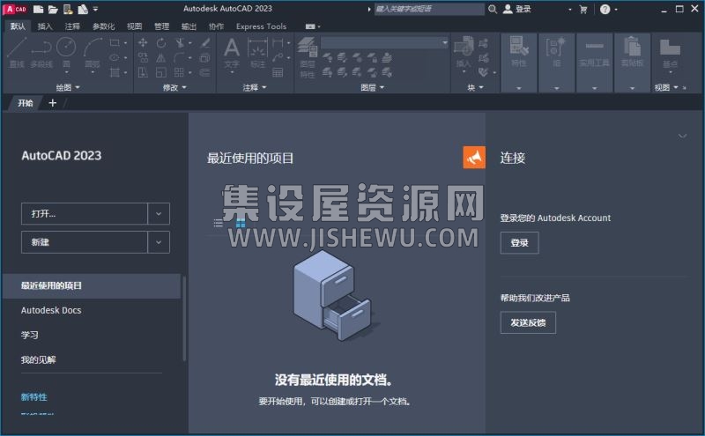
Task: Select the Circle tool (圆)
Action: coord(67,53)
